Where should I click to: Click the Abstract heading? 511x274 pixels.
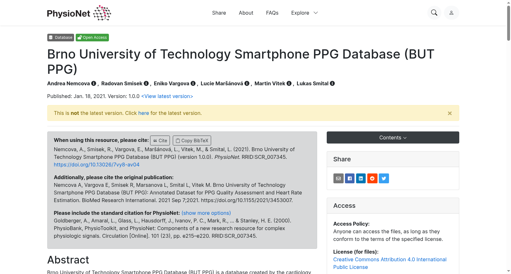(x=68, y=260)
